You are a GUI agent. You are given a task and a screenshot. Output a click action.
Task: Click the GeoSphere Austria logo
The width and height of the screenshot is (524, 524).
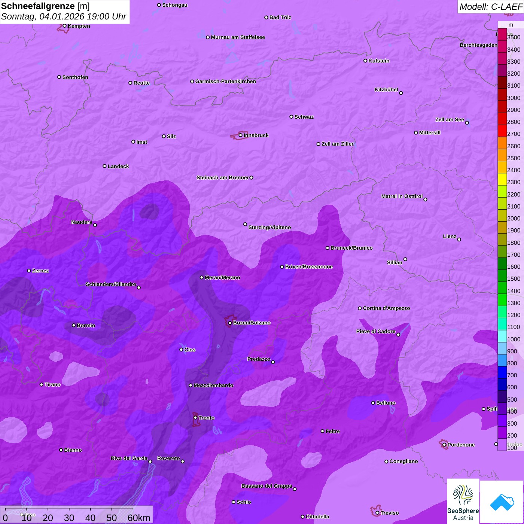pyautogui.click(x=463, y=502)
